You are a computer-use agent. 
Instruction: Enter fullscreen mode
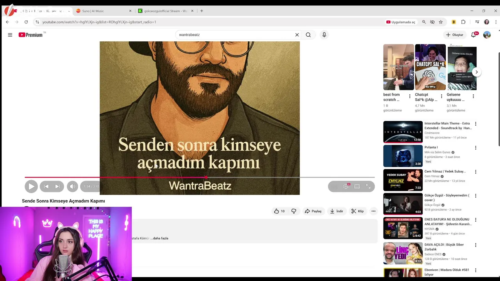tap(368, 187)
